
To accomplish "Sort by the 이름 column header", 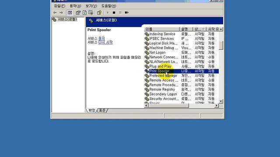I will [x=162, y=29].
